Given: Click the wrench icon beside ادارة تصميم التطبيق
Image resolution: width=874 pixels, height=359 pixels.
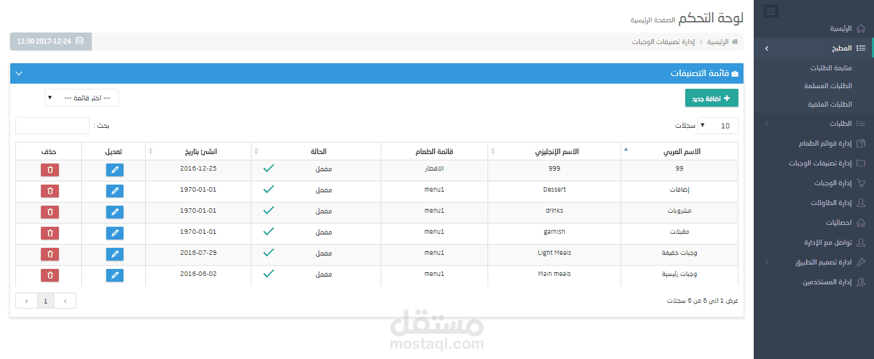Looking at the screenshot, I should pyautogui.click(x=861, y=262).
